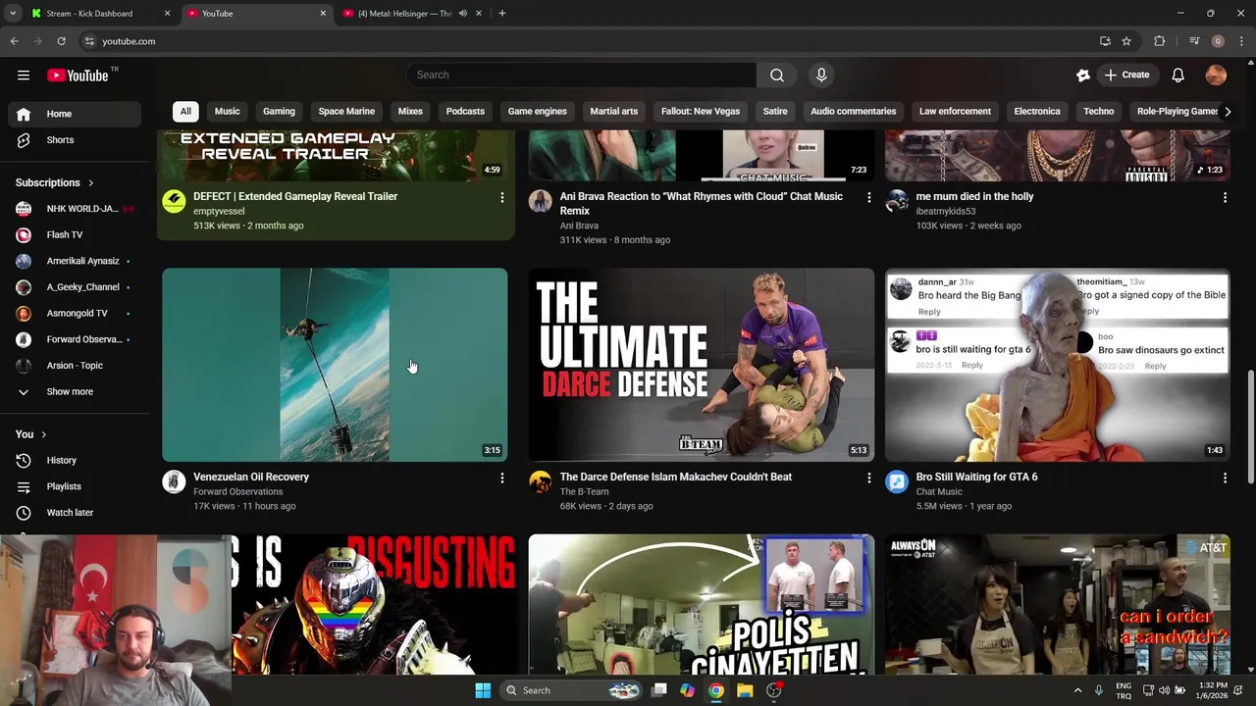Select the Martial arts filter chip
This screenshot has width=1256, height=706.
point(614,112)
